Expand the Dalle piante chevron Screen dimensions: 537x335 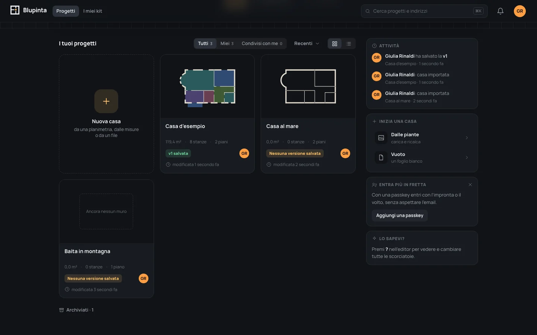click(x=467, y=138)
